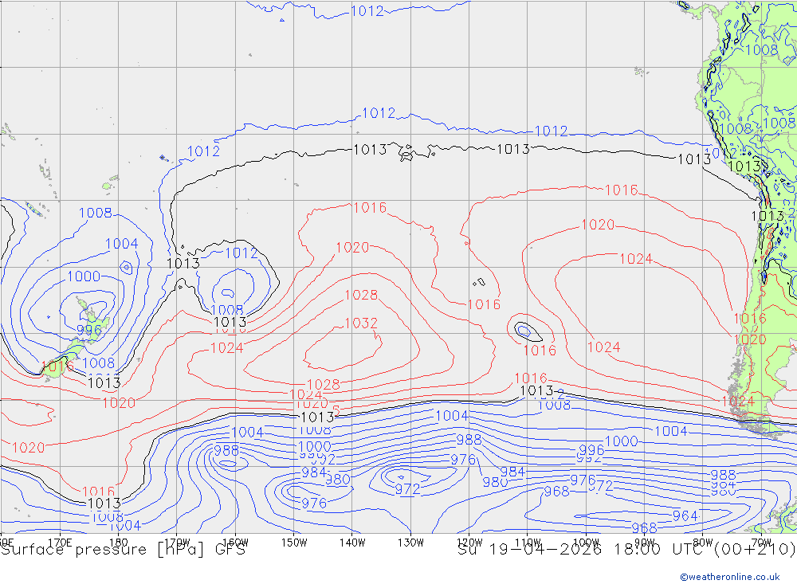Image resolution: width=797 pixels, height=584 pixels.
Task: Select the 110W longitude label
Action: [x=528, y=543]
